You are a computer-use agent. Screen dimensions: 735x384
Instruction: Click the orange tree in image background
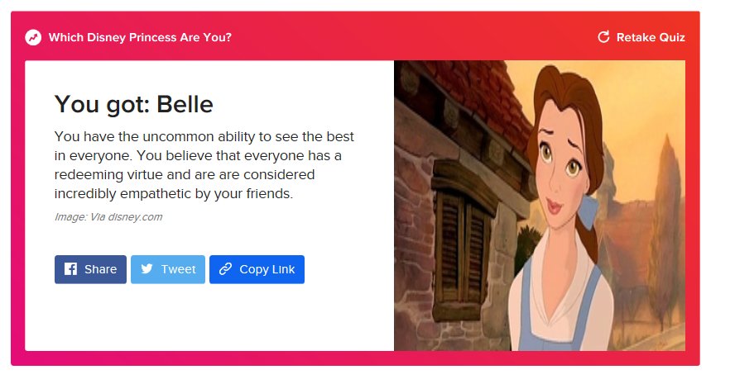[666, 230]
